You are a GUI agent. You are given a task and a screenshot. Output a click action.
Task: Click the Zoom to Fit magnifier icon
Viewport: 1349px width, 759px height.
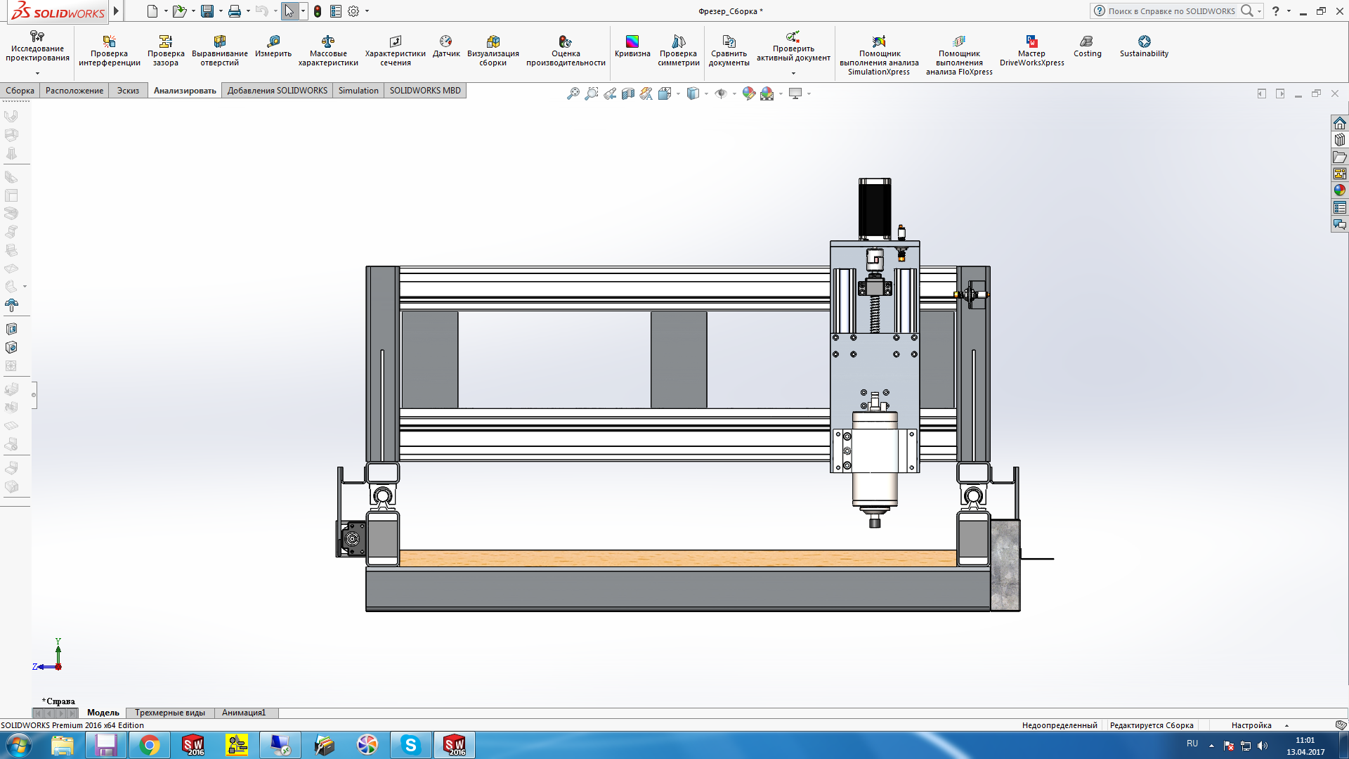pos(573,93)
